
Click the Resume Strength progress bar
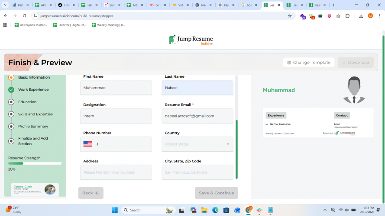35,163
